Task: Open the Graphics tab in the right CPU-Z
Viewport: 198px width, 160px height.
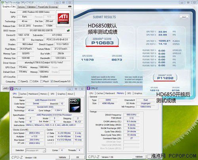Action: click(x=138, y=93)
